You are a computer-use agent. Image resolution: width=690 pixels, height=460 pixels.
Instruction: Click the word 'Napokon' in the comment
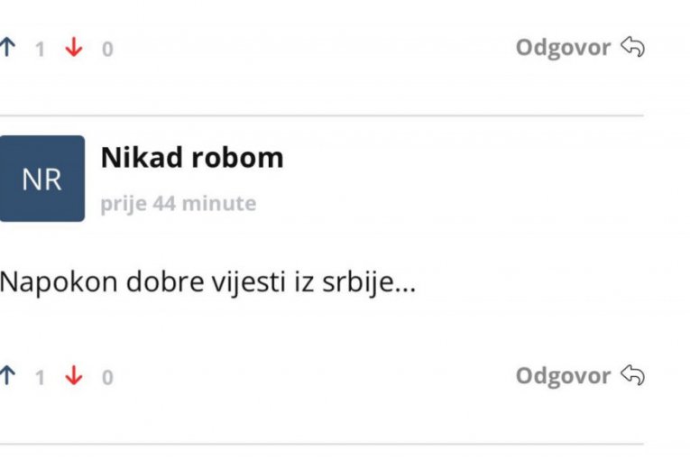59,281
